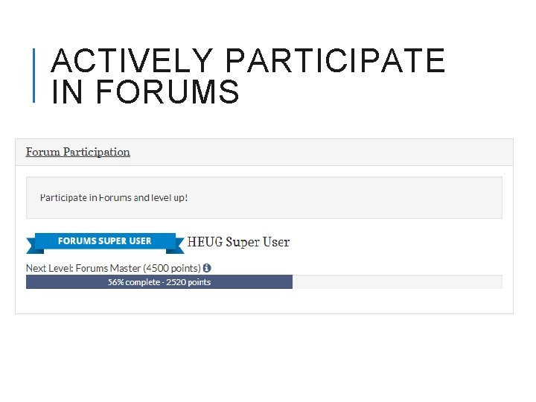Click the right folded tail of the ribbon

(x=179, y=245)
